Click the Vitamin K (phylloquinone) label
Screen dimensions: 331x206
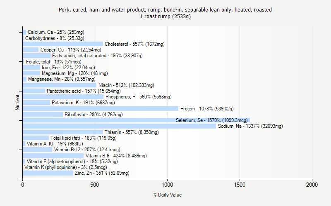[x=66, y=167]
